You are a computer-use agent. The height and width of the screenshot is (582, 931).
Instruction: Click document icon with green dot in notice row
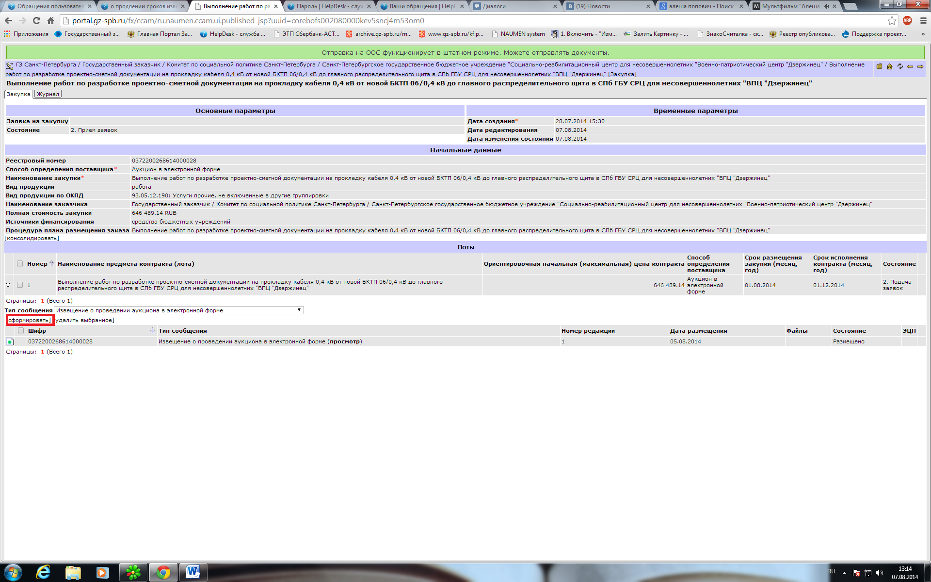(x=9, y=341)
